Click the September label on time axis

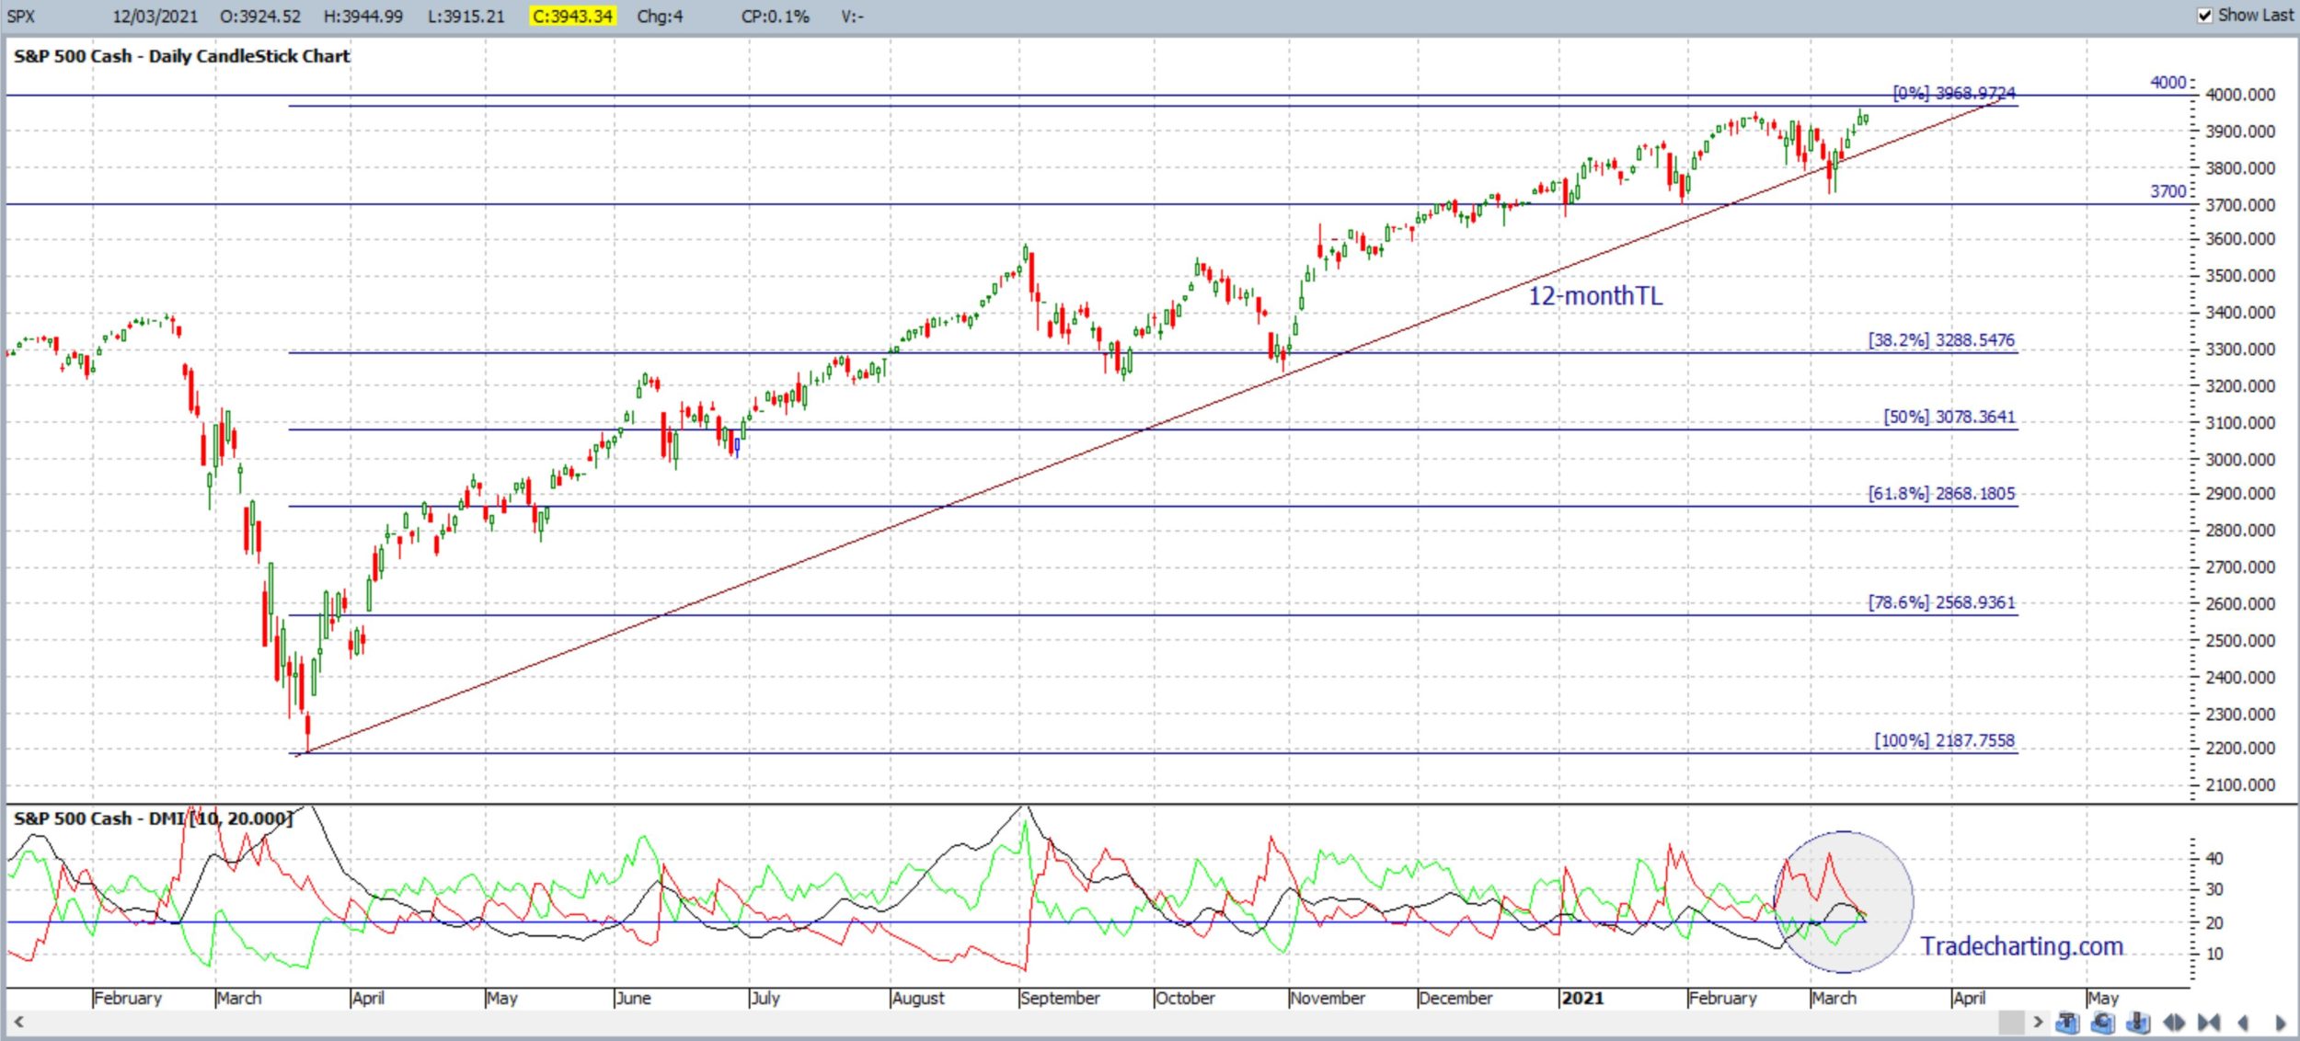[1060, 998]
